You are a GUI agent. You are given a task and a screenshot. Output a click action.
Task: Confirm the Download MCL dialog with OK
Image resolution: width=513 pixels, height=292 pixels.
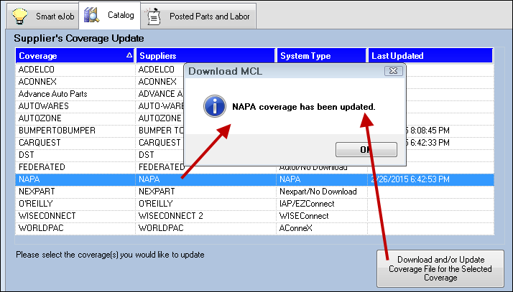pos(366,150)
